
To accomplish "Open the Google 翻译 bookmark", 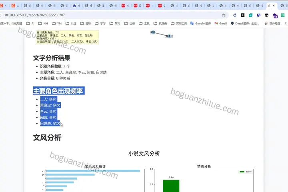I will tap(200, 23).
